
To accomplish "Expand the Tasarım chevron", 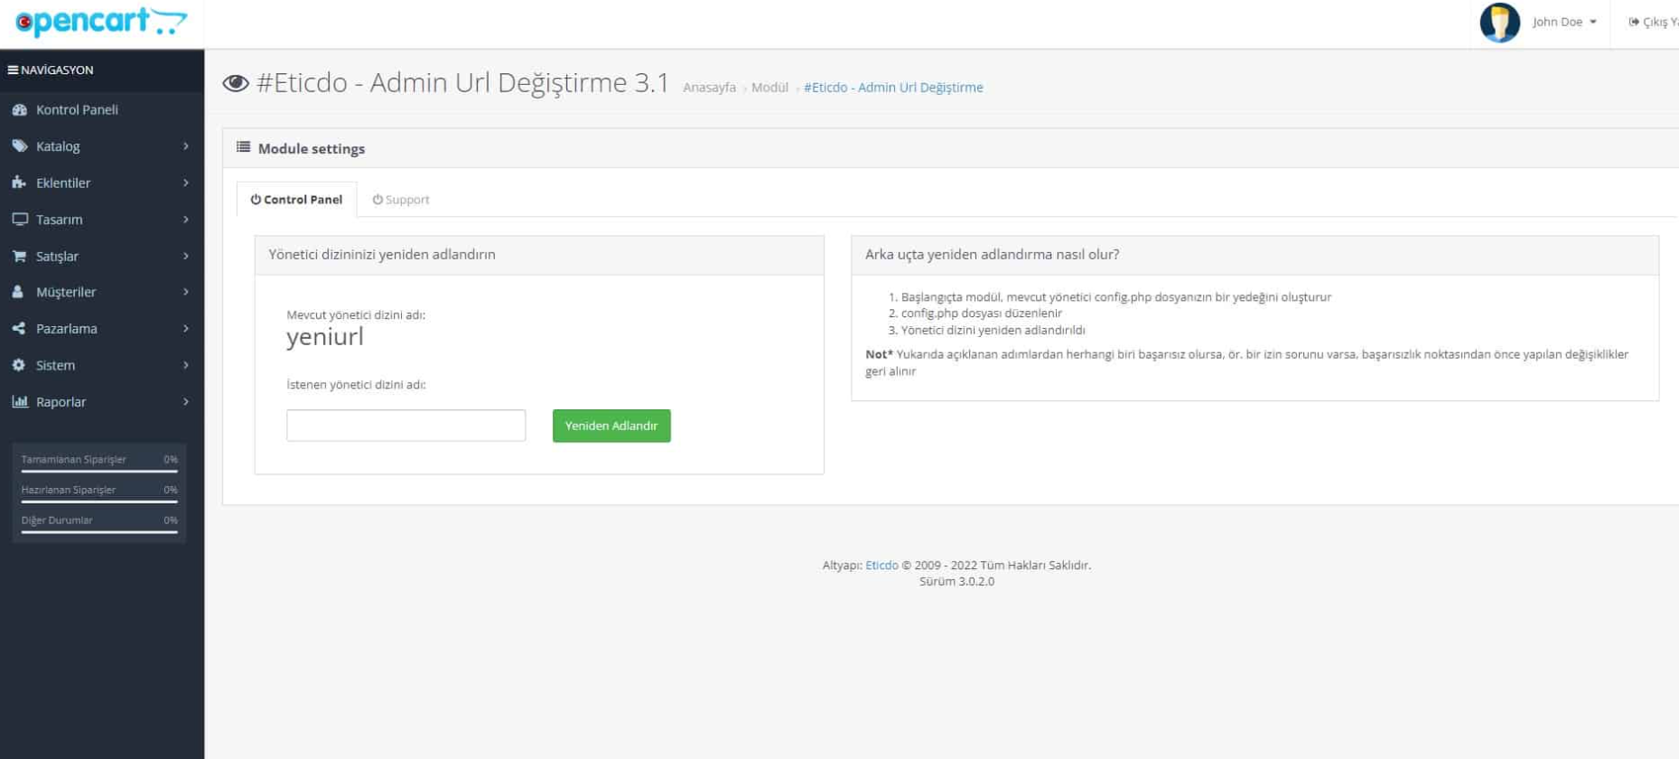I will click(x=185, y=220).
